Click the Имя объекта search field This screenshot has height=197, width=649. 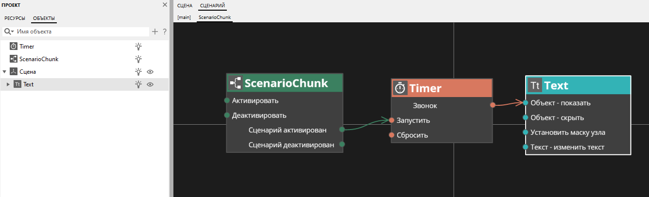[80, 32]
